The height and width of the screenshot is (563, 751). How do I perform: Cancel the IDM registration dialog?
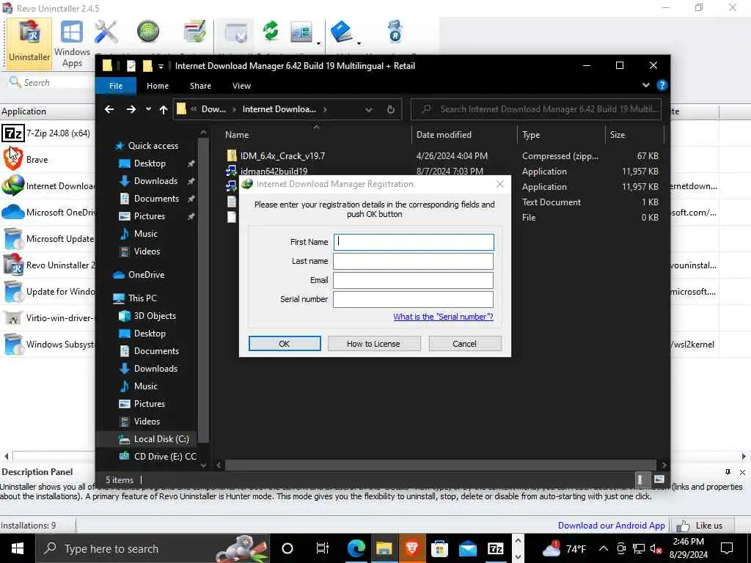click(464, 343)
